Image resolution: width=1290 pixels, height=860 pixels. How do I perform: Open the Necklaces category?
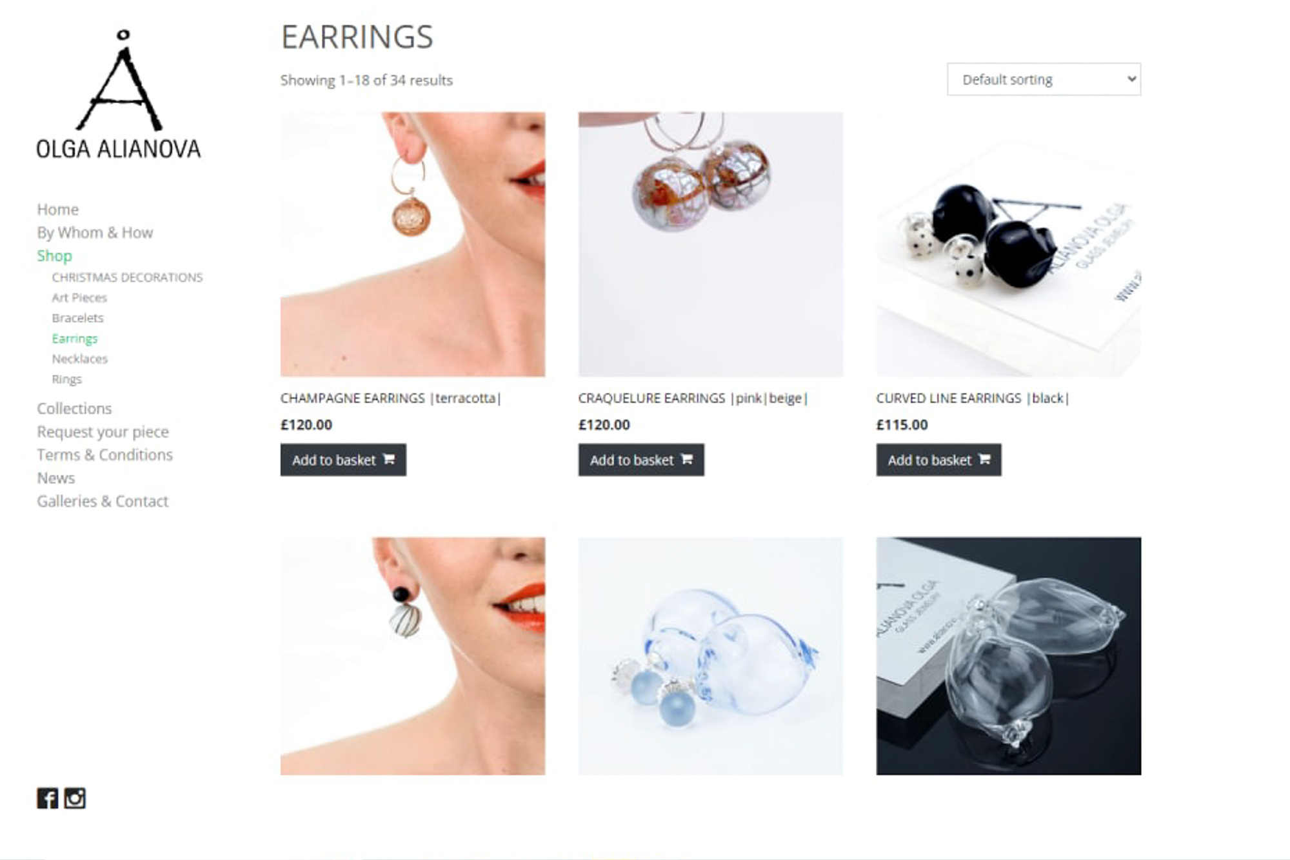[80, 359]
